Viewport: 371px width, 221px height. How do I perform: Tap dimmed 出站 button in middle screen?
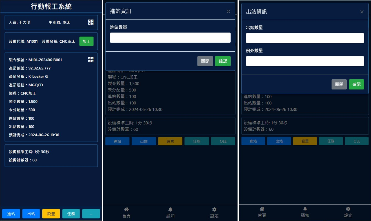click(x=144, y=141)
